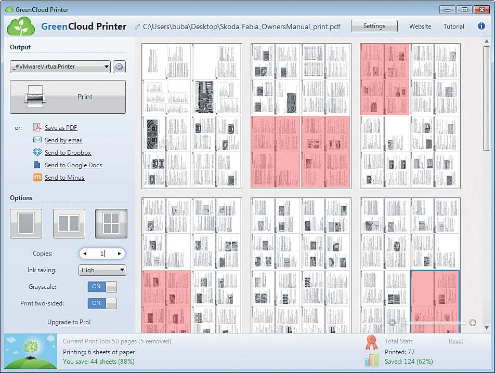The width and height of the screenshot is (495, 373).
Task: Open the Tutorial link in header
Action: pyautogui.click(x=453, y=26)
